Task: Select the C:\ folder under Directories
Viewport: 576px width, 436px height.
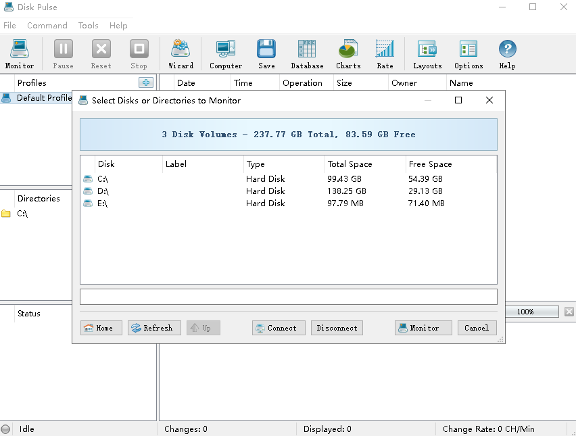Action: (22, 214)
